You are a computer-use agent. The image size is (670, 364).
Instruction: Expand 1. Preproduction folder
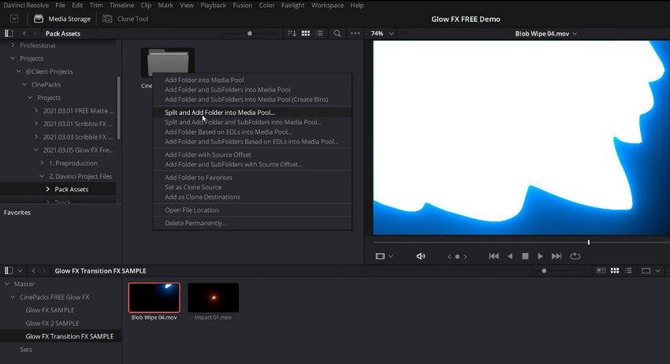pos(42,163)
